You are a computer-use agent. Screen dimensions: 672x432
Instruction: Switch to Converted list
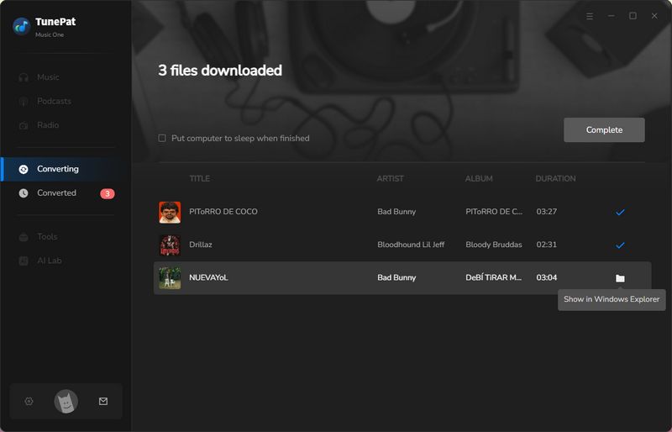56,192
